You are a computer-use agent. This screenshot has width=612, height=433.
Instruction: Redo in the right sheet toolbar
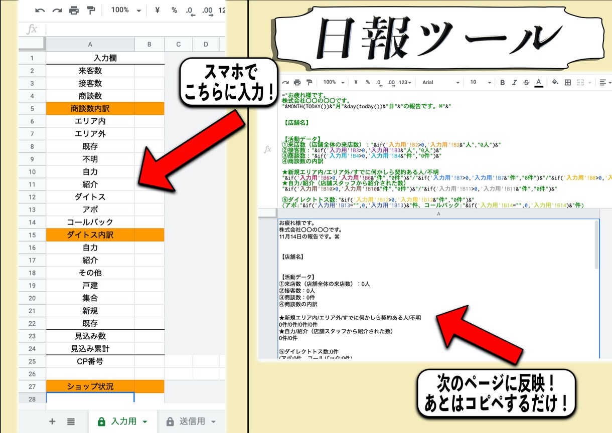pyautogui.click(x=285, y=82)
